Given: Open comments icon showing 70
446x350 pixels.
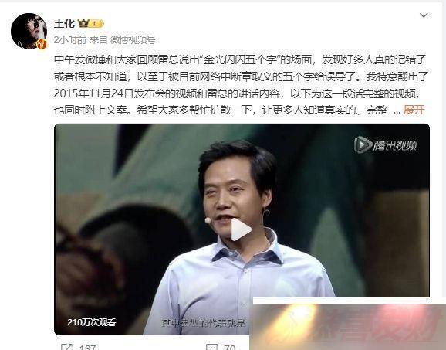Looking at the screenshot, I should (x=211, y=347).
